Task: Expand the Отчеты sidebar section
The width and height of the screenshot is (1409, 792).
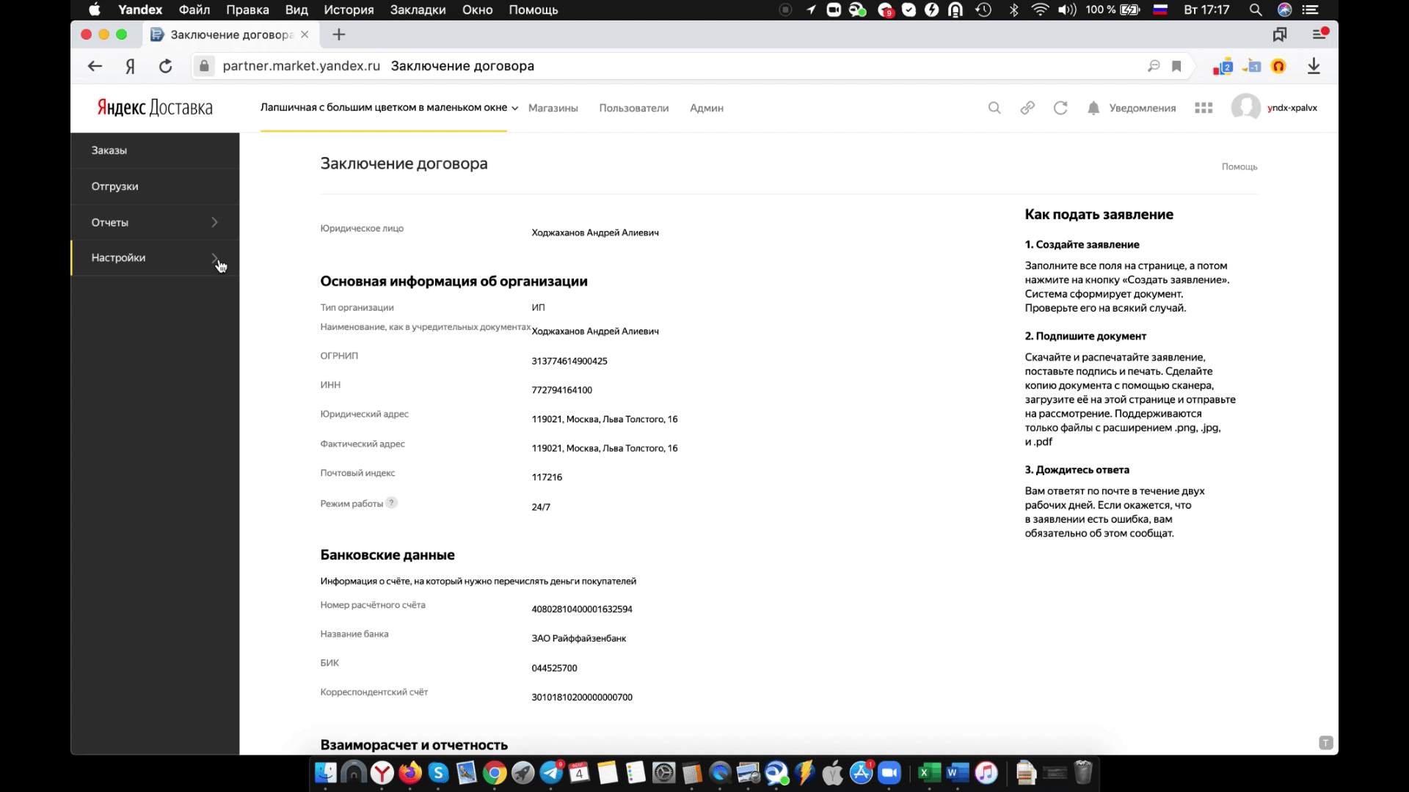Action: (x=155, y=222)
